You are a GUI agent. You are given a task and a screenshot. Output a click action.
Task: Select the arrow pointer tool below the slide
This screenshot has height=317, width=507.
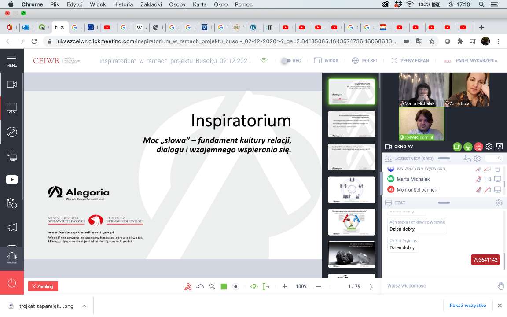pyautogui.click(x=212, y=287)
